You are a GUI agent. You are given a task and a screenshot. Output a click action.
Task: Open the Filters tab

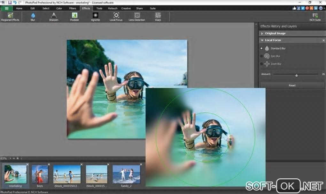click(x=73, y=8)
